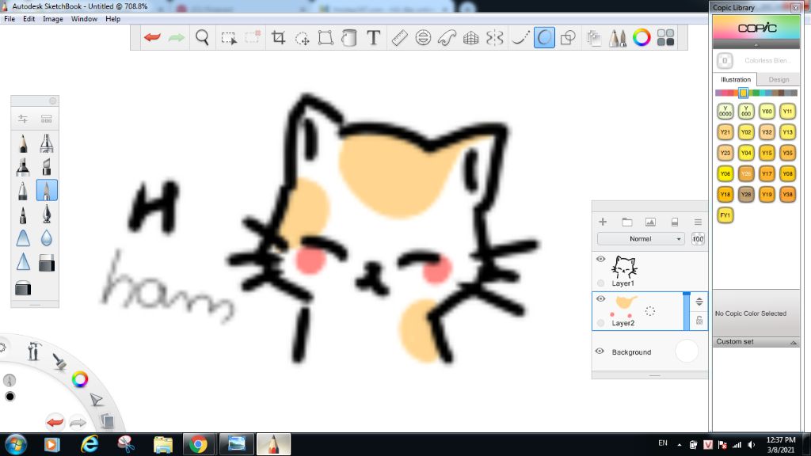Toggle the highlighted Predictive Stroke tool
The height and width of the screenshot is (456, 811).
point(544,38)
